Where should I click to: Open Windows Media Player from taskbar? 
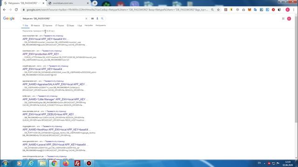[19, 163]
